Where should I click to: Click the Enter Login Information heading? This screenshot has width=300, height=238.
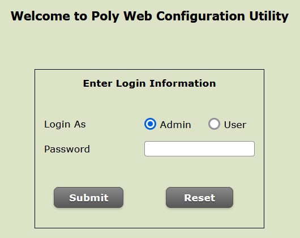point(149,83)
